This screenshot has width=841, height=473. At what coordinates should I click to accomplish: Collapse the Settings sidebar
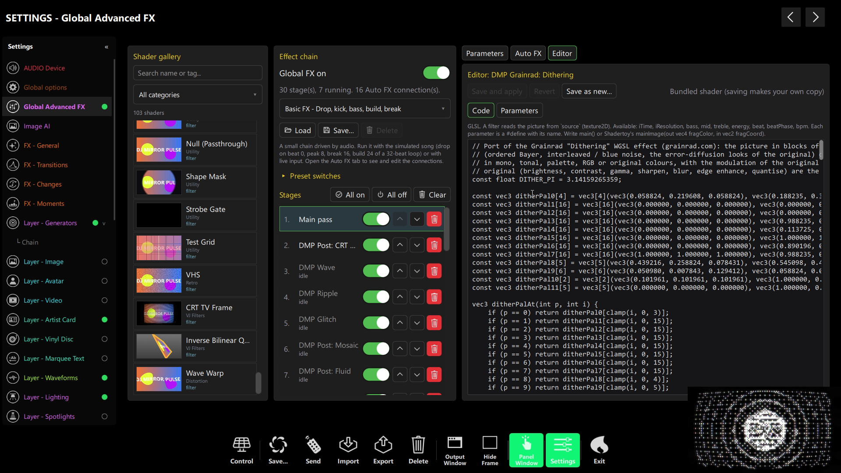point(106,47)
